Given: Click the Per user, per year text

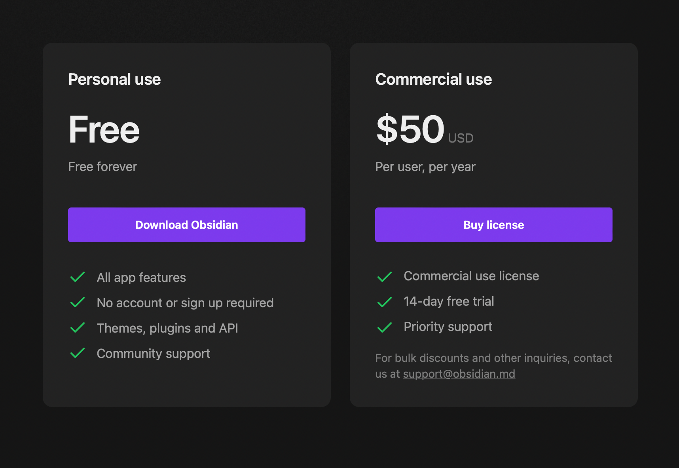Looking at the screenshot, I should tap(425, 167).
